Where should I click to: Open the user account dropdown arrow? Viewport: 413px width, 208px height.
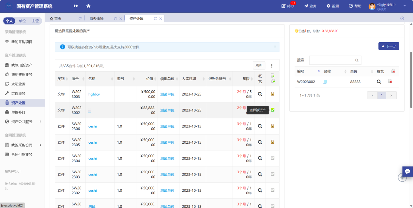click(405, 6)
